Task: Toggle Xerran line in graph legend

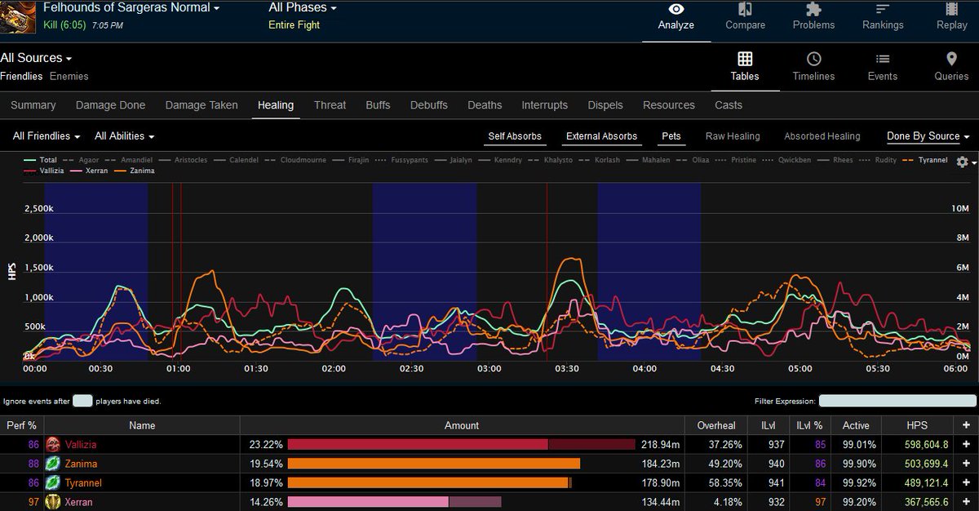Action: tap(91, 171)
